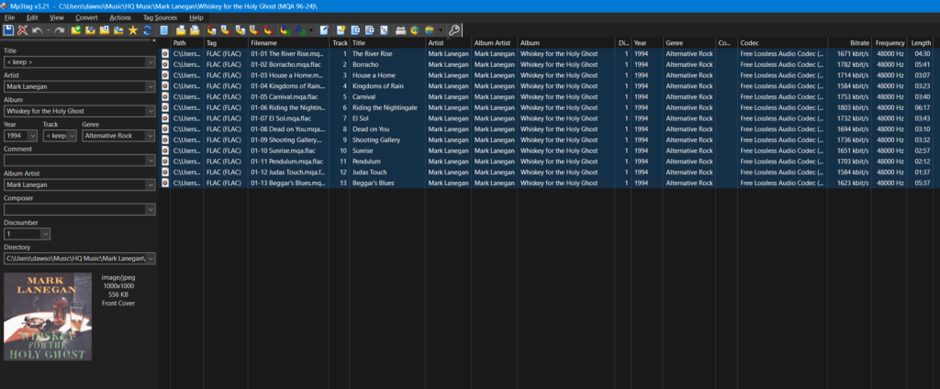The image size is (940, 389).
Task: Refresh the file view
Action: click(x=148, y=30)
